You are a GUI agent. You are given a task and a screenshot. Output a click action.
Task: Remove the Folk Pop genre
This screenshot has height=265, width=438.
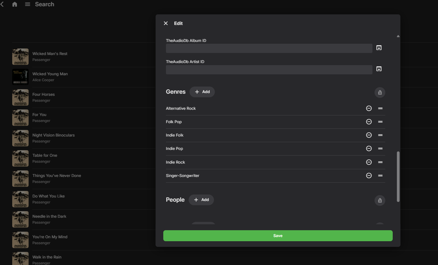369,122
